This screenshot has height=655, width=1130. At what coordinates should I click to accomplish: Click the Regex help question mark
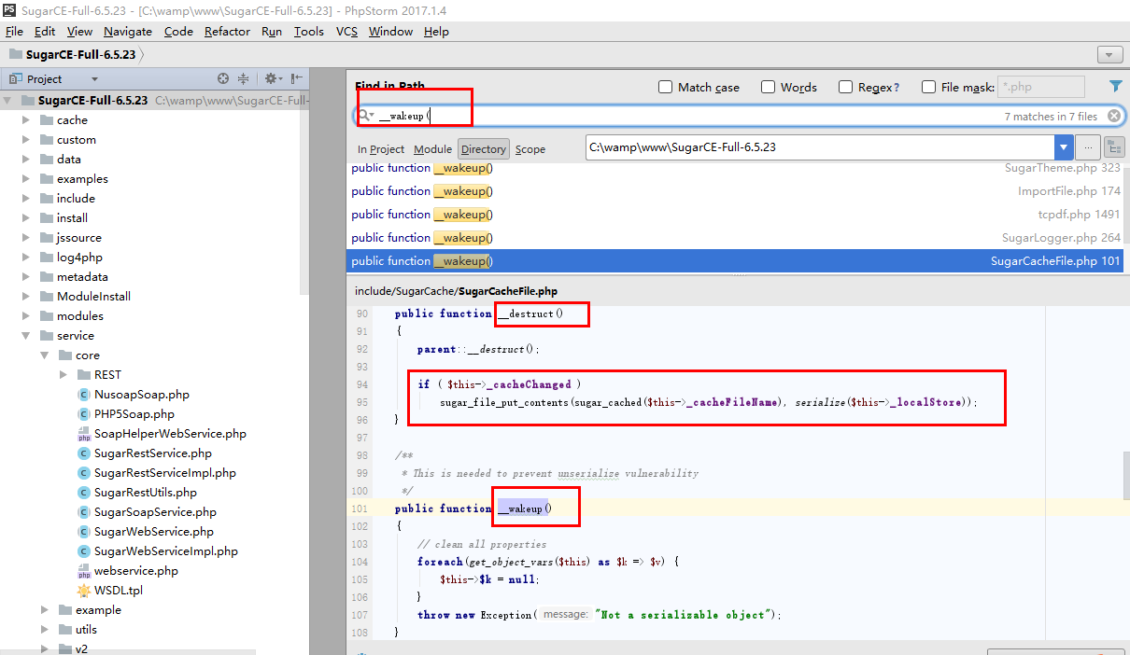[897, 88]
